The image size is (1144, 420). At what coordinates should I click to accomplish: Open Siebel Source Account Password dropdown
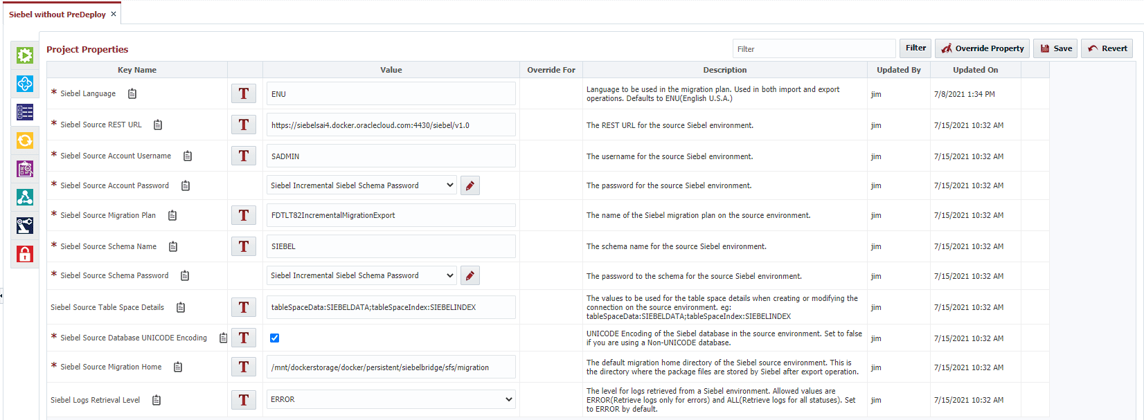[x=361, y=185]
